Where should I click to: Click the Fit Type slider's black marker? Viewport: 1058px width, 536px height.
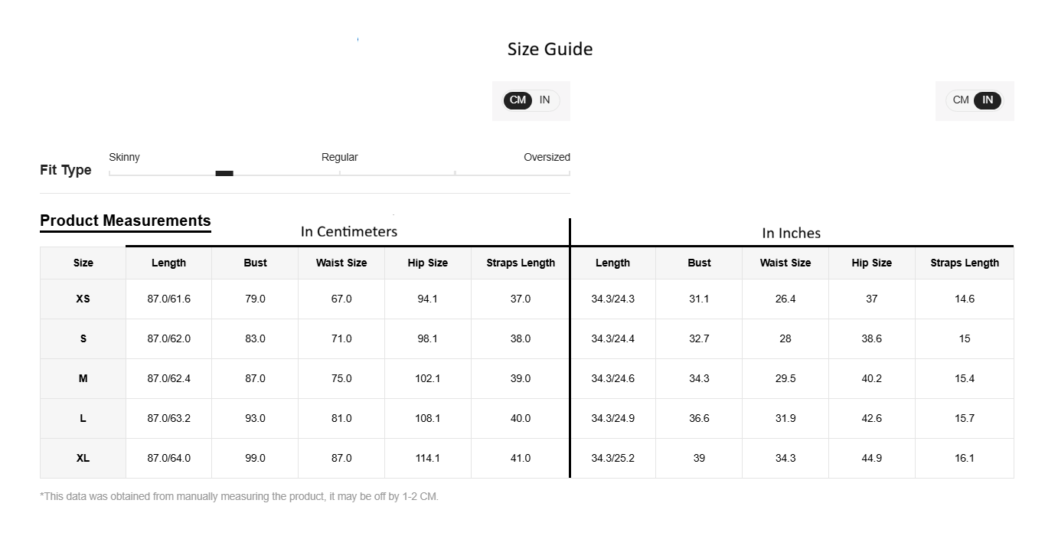224,174
